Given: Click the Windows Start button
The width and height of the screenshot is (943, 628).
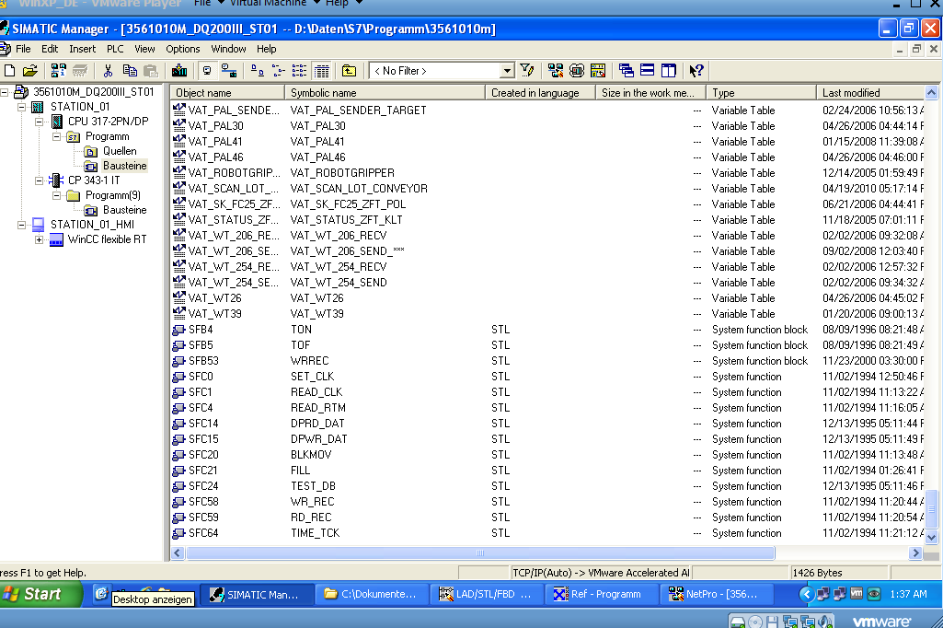Looking at the screenshot, I should click(40, 594).
